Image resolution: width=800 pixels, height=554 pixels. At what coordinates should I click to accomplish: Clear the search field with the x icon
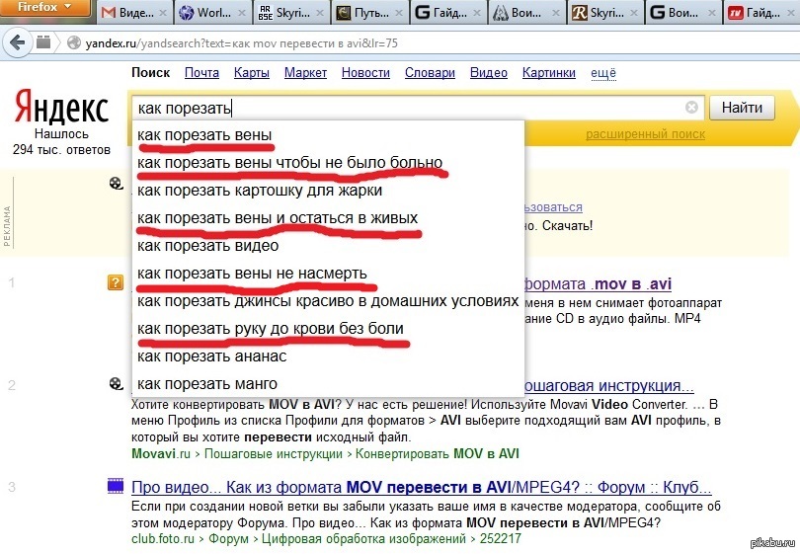(x=691, y=107)
